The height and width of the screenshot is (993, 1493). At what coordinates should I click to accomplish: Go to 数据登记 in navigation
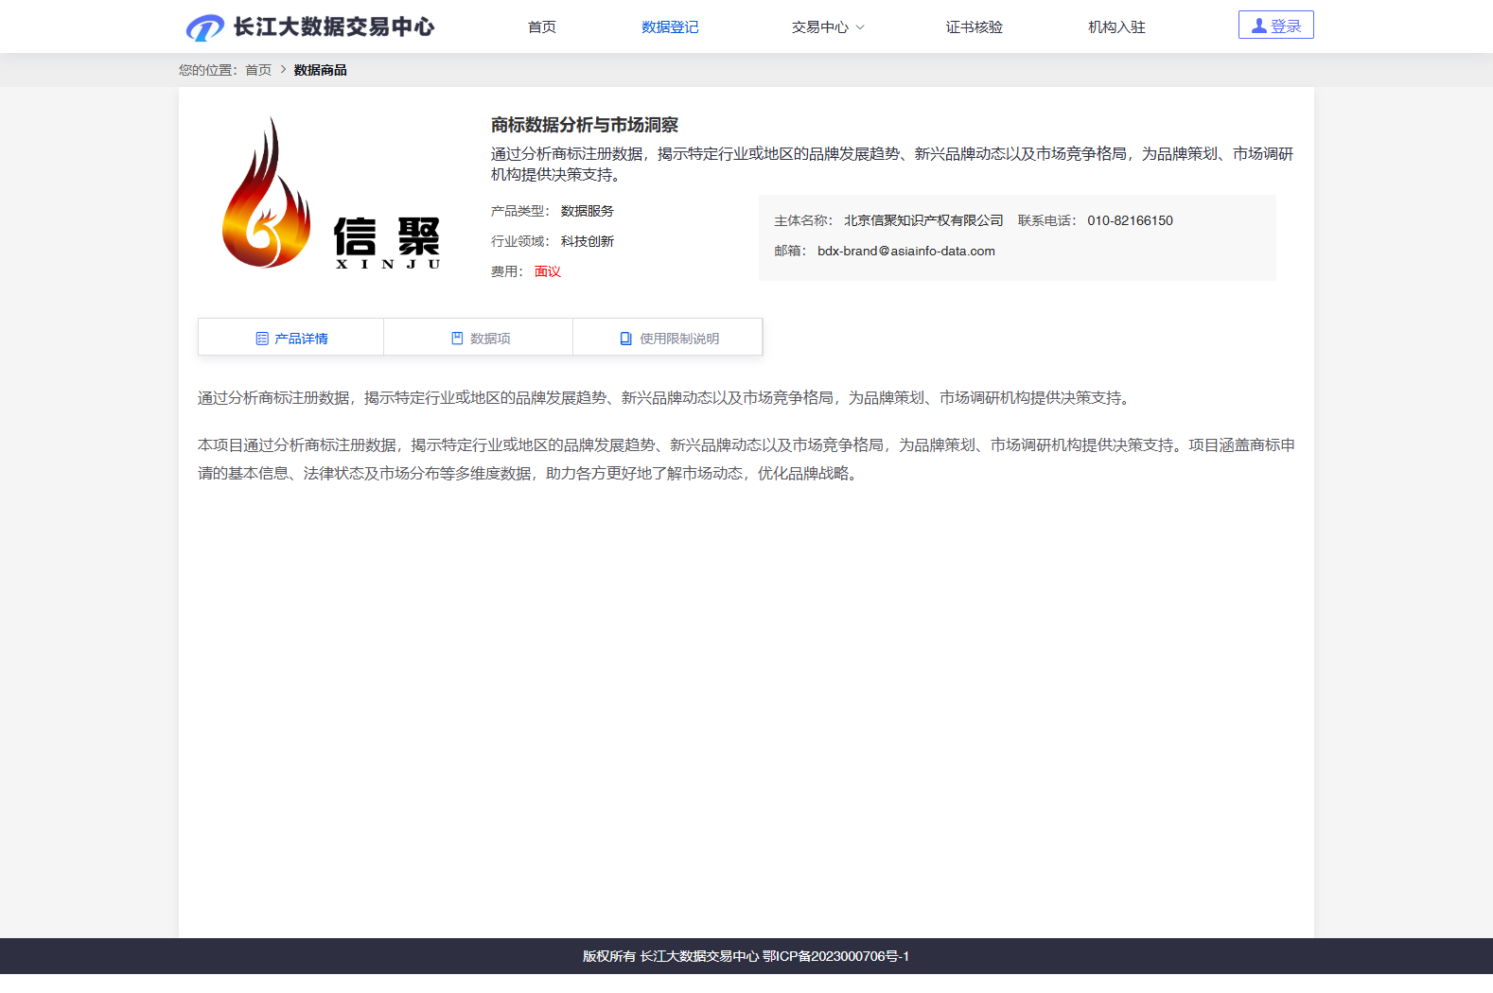coord(670,27)
